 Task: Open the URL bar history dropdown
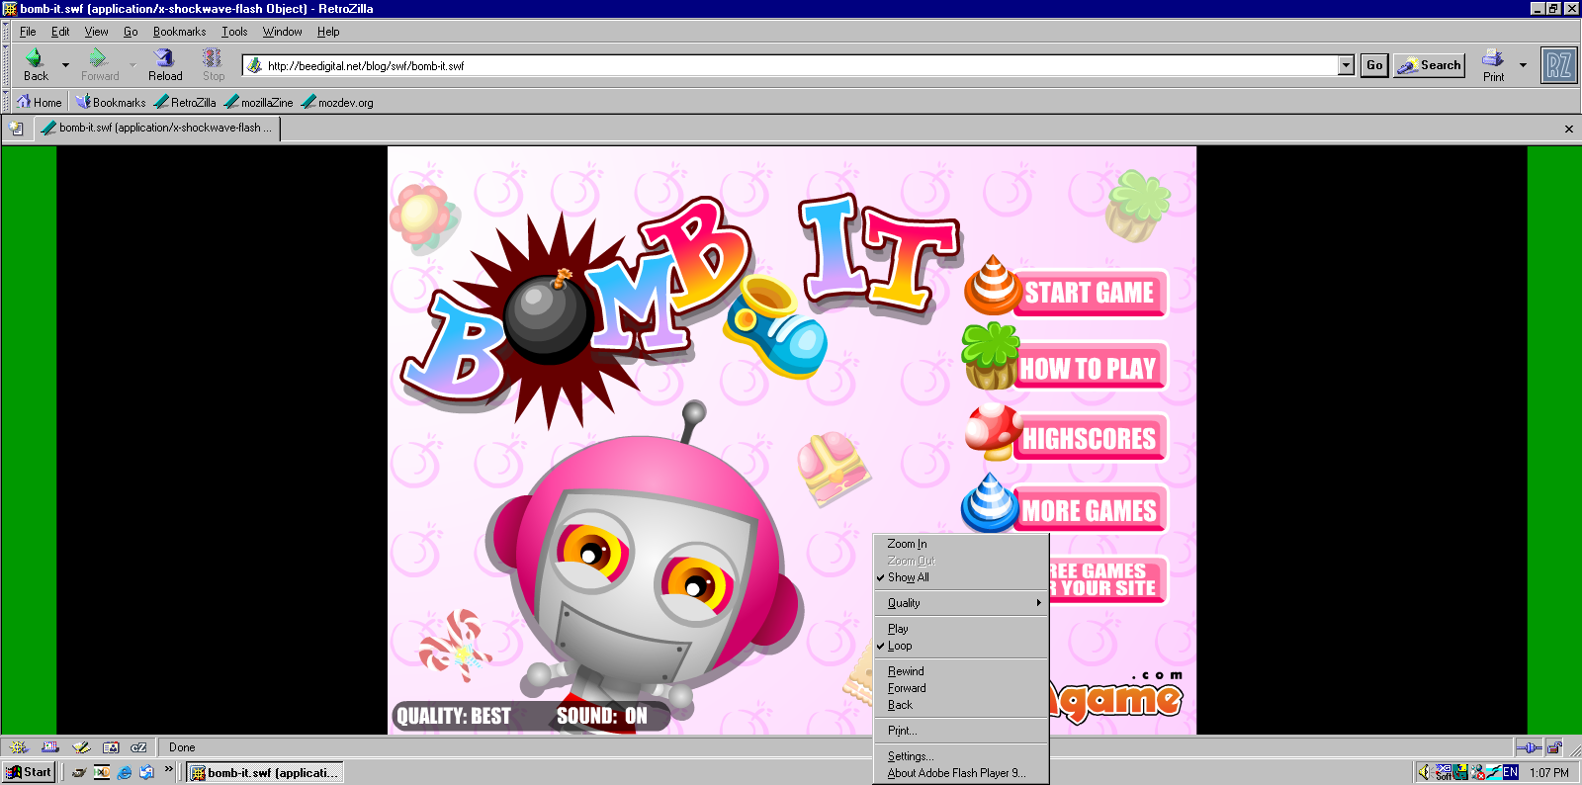(x=1346, y=65)
